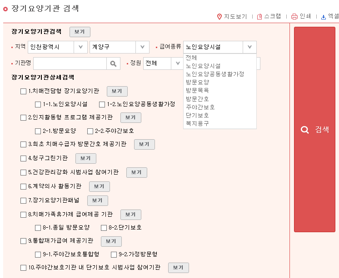This screenshot has height=278, width=339.
Task: Check 4.청구그린기관 checkbox
Action: [23, 158]
